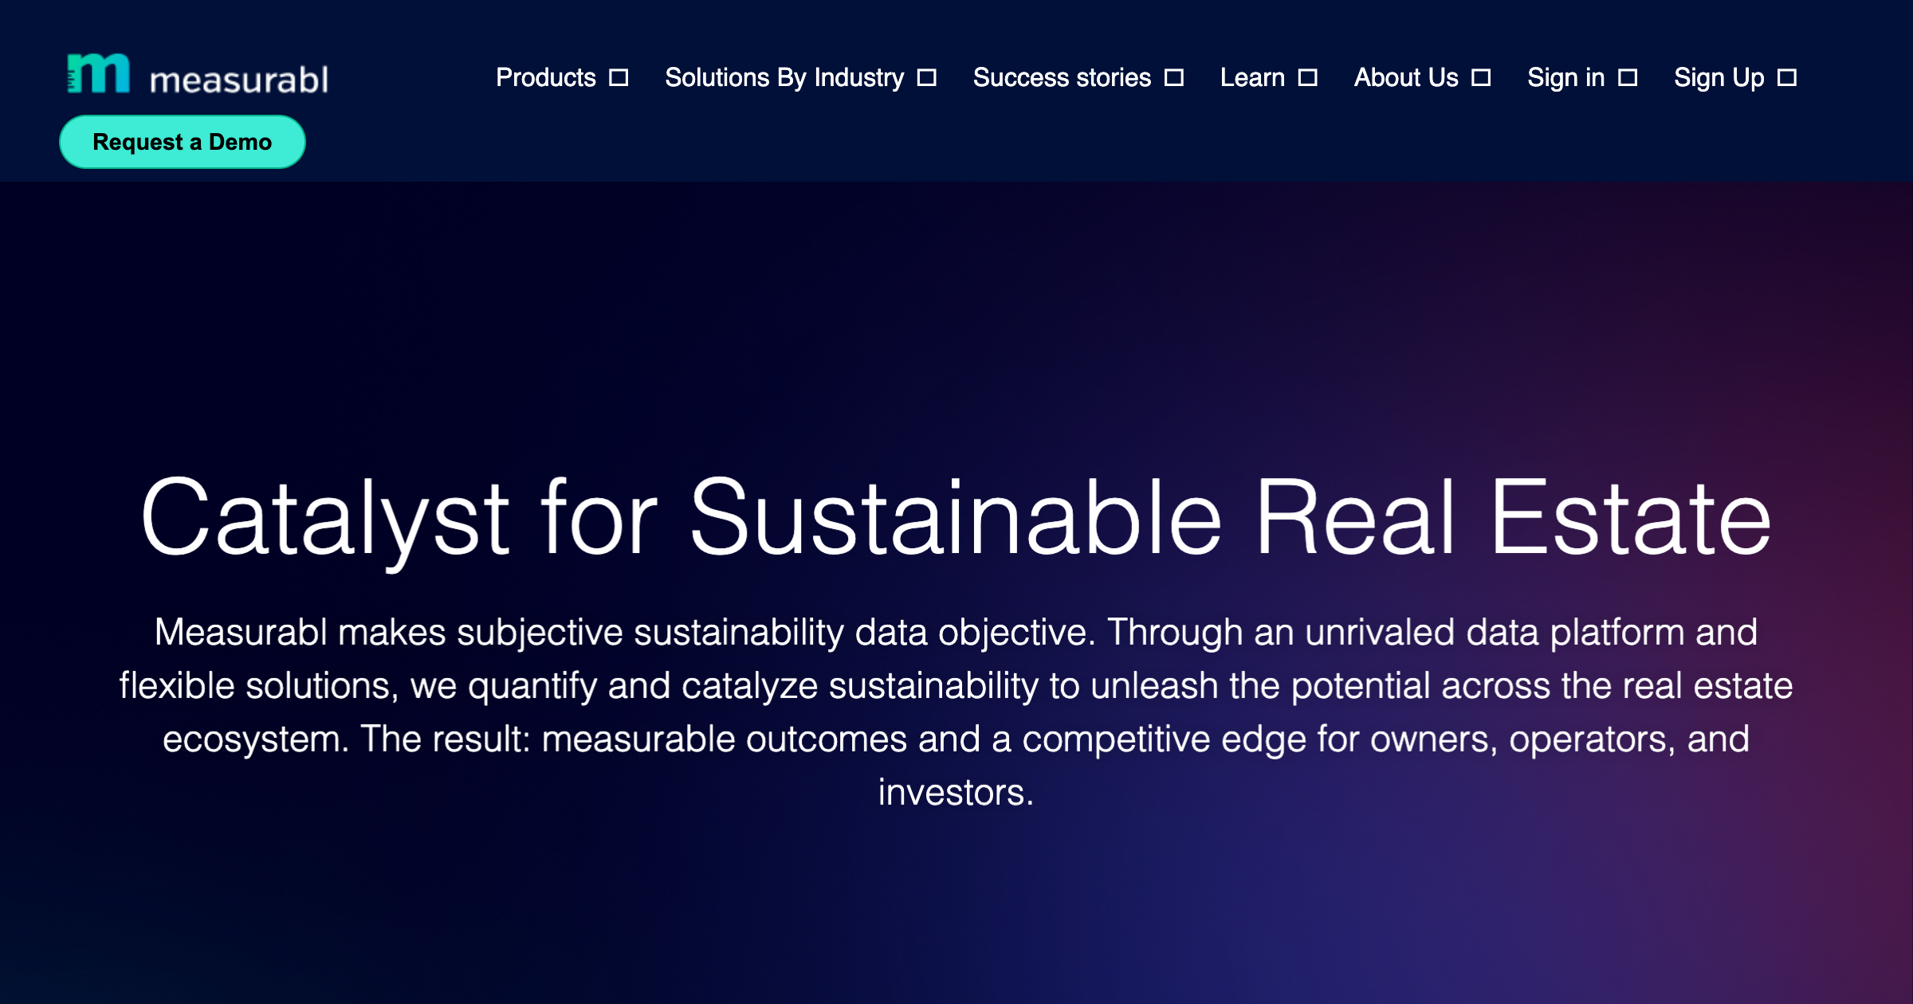The height and width of the screenshot is (1004, 1913).
Task: Click the Request a Demo button
Action: tap(183, 142)
